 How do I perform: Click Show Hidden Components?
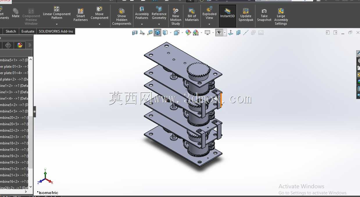pyautogui.click(x=122, y=16)
